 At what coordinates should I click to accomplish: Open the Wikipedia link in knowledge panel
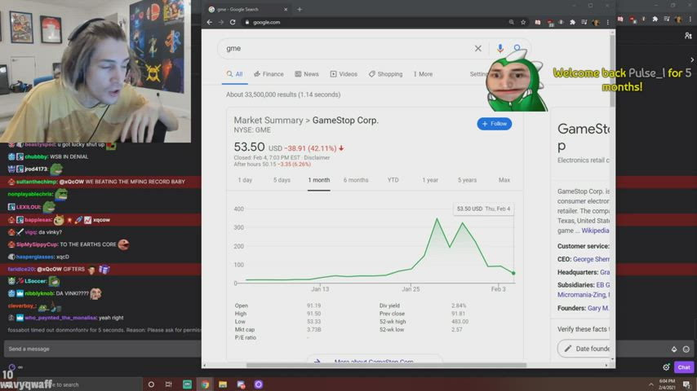click(x=595, y=231)
